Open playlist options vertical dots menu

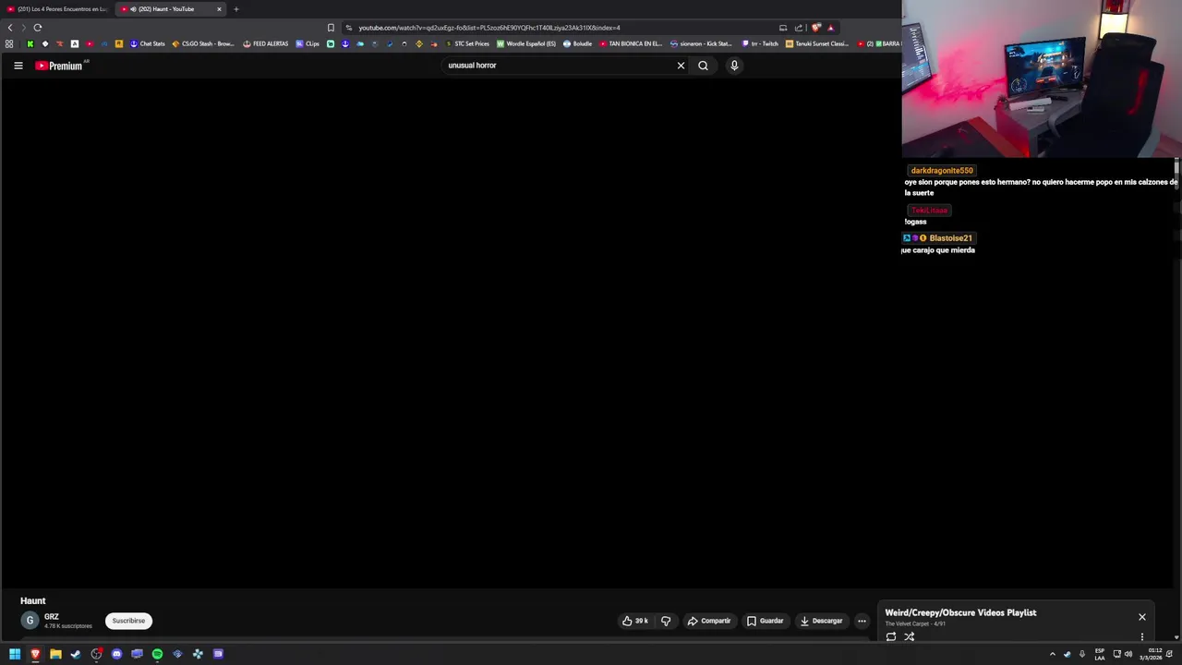pyautogui.click(x=1141, y=636)
